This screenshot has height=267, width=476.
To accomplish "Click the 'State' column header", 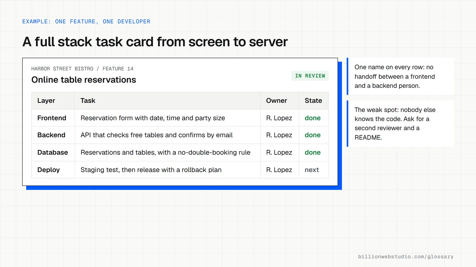I will tap(314, 100).
